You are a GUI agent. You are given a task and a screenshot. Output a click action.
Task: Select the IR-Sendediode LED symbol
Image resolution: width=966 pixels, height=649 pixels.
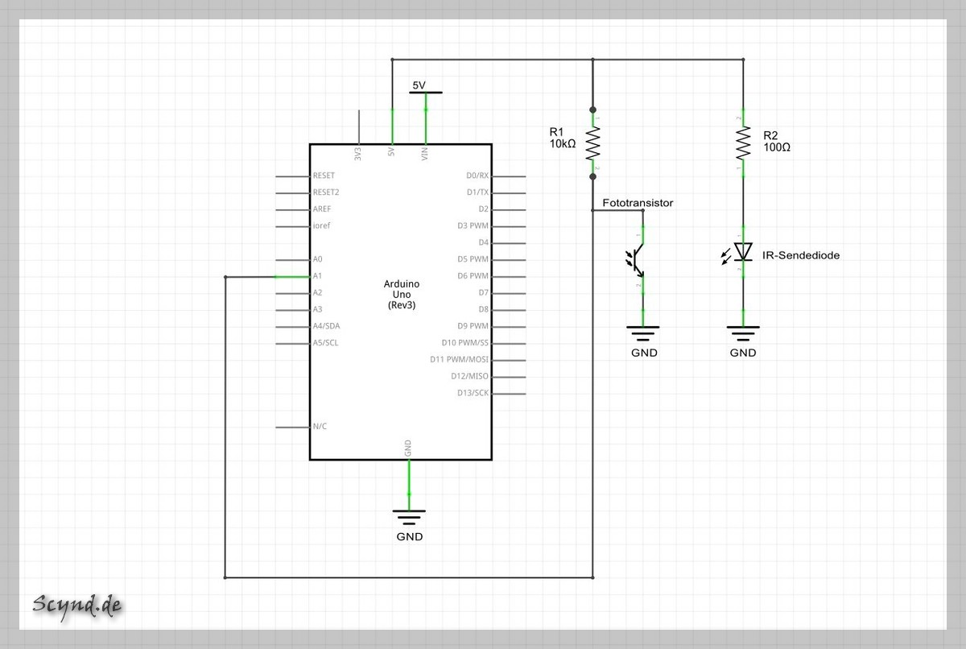tap(743, 253)
